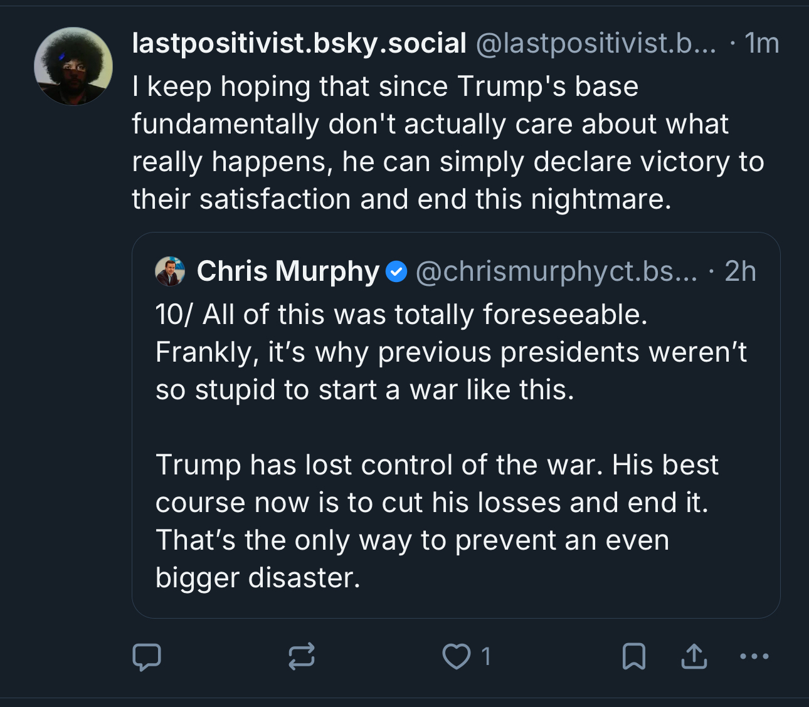Like the post with the heart icon
809x707 pixels.
click(x=456, y=657)
